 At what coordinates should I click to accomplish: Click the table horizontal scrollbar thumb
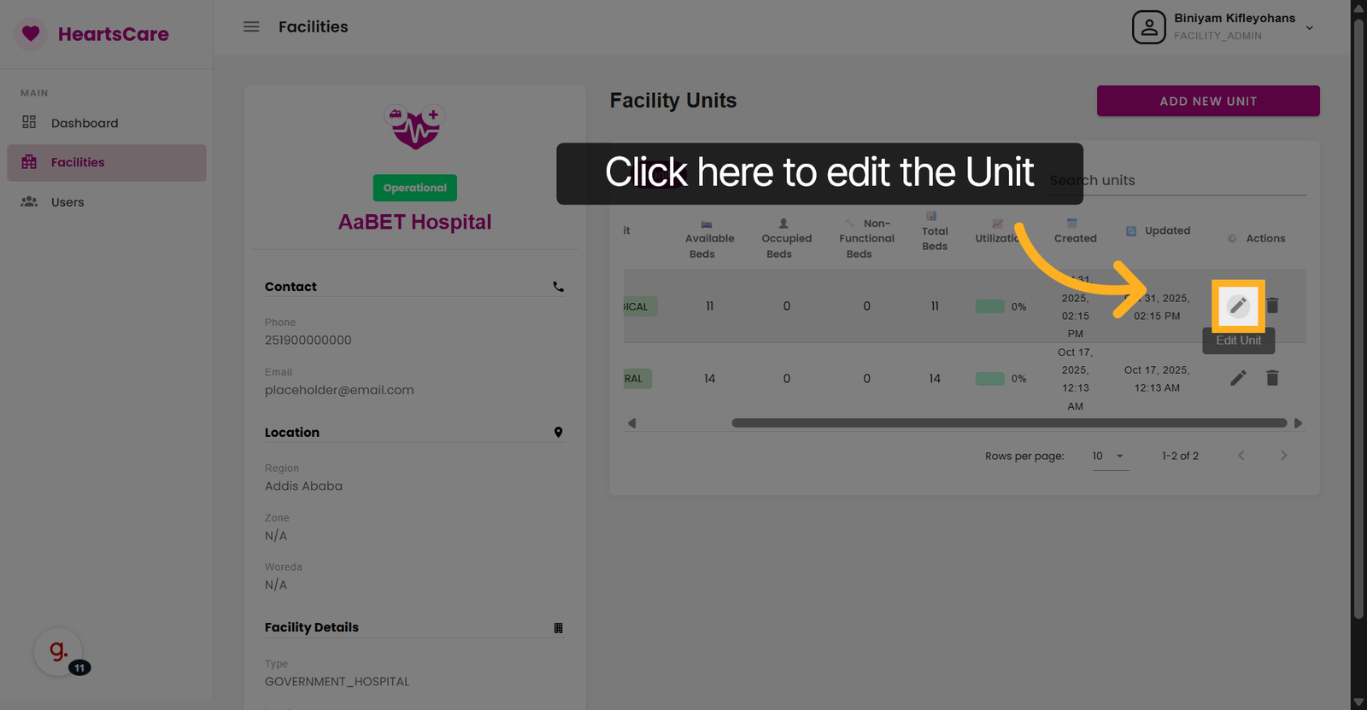pos(1009,423)
